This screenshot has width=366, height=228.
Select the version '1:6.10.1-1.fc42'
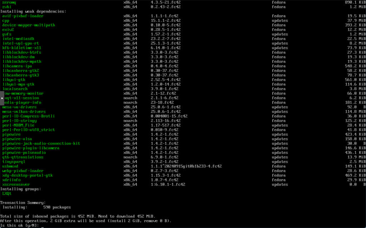click(168, 185)
